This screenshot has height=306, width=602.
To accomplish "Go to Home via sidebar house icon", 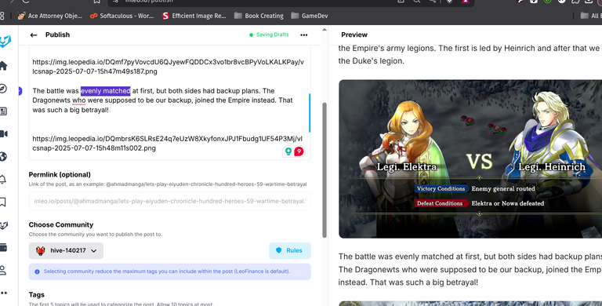I will [3, 66].
